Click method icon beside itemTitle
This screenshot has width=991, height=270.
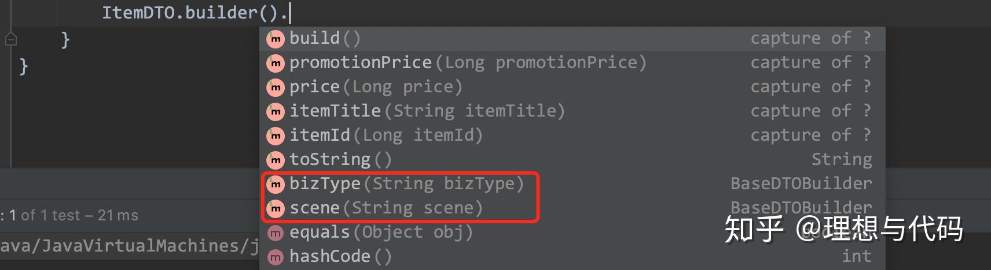(275, 111)
